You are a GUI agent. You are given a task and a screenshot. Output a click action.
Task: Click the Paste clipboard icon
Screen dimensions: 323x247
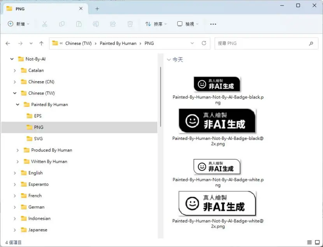pos(79,24)
